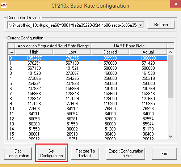181x167 pixels.
Task: Click Low value 237833
Action: coord(72,83)
